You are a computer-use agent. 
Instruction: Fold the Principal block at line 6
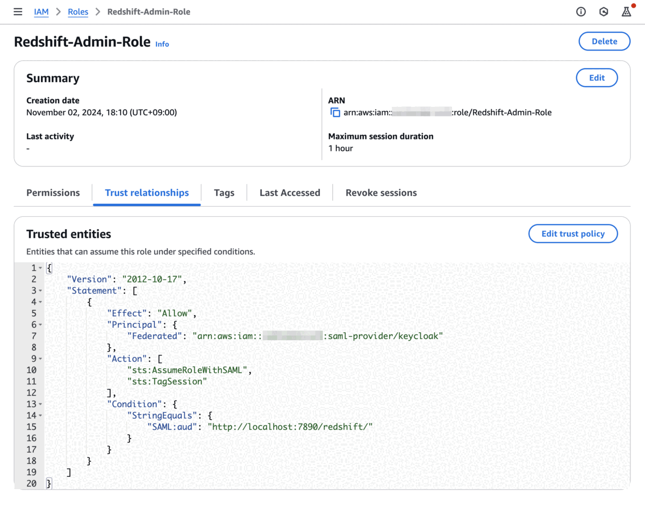(40, 325)
